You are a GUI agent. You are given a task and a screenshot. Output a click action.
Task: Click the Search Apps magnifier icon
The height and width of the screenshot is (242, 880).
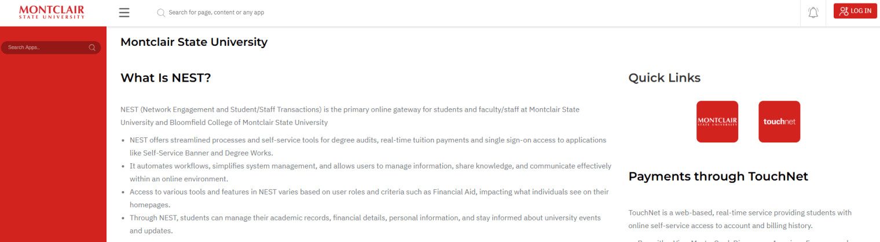point(92,47)
